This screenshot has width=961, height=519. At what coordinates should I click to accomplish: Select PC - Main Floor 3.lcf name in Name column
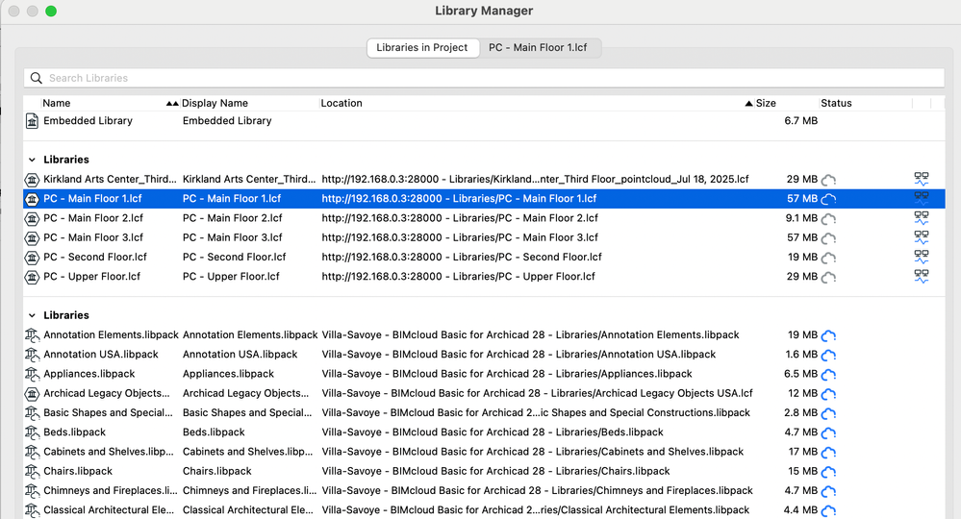pos(93,237)
